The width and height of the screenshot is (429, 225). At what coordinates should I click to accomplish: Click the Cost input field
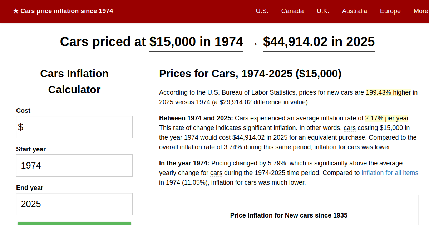pos(74,127)
